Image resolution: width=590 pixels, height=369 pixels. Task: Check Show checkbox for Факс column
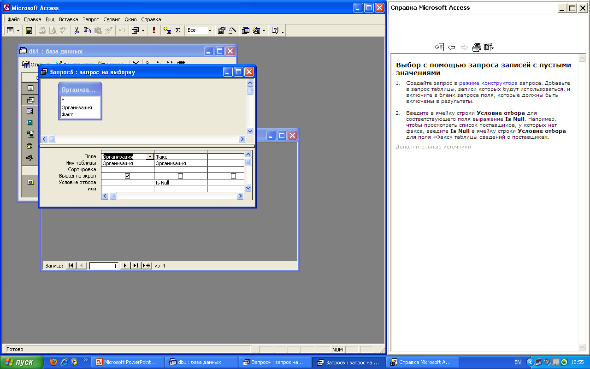[181, 176]
